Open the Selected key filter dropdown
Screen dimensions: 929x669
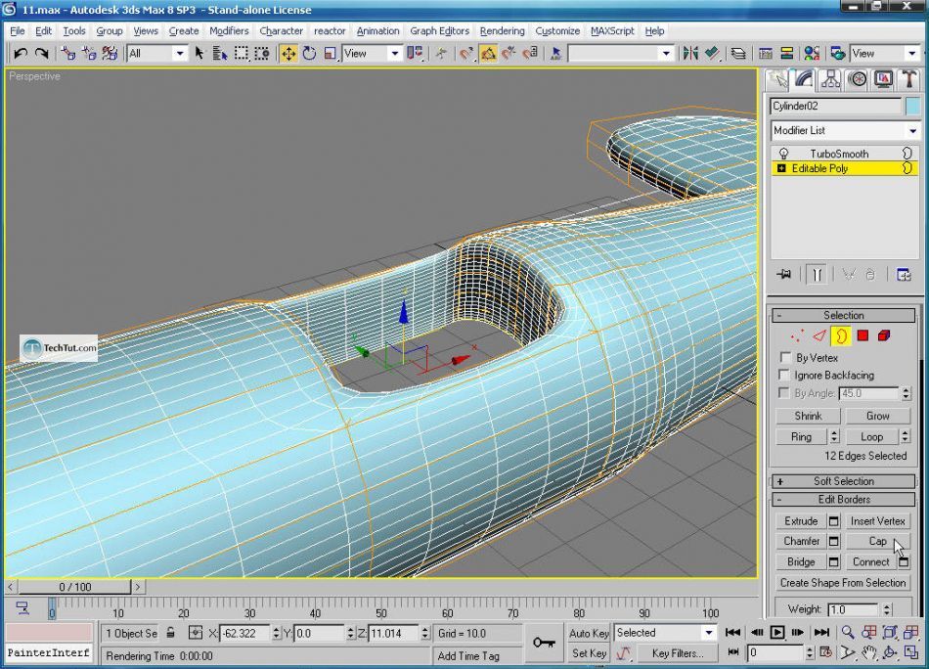pos(665,633)
